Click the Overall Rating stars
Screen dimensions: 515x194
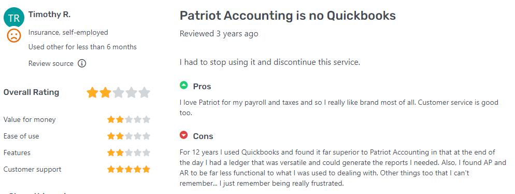[x=118, y=93]
